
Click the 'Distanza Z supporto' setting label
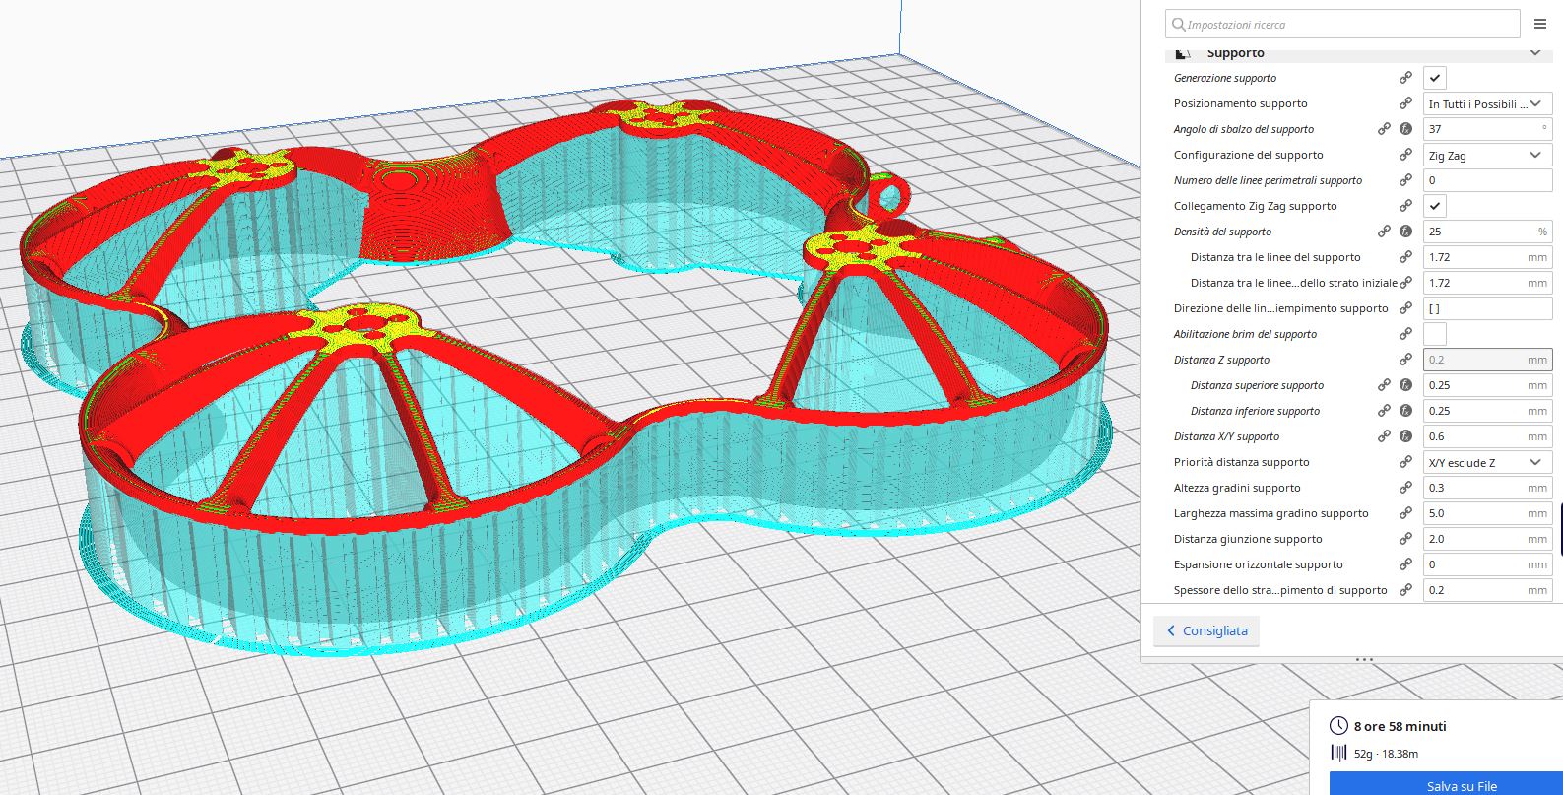1221,360
